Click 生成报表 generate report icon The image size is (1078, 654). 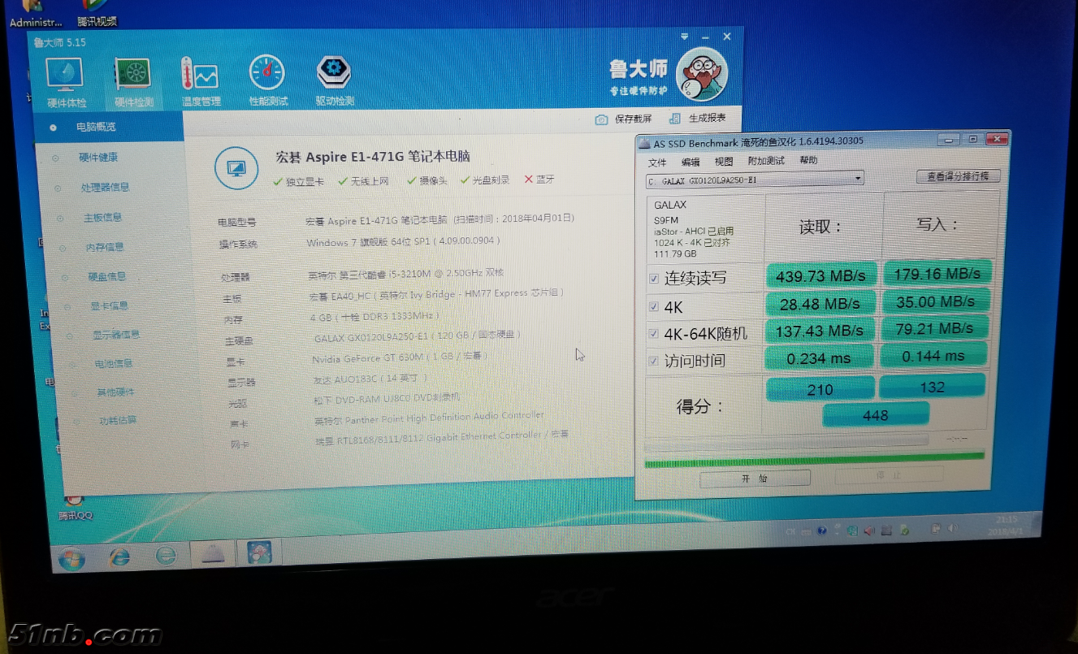674,119
